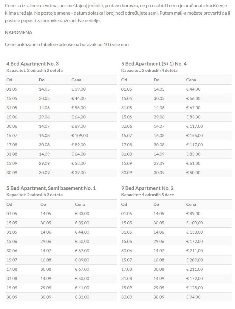235x309 pixels.
Task: Click the note about stays of 10+ nights
Action: click(x=67, y=45)
